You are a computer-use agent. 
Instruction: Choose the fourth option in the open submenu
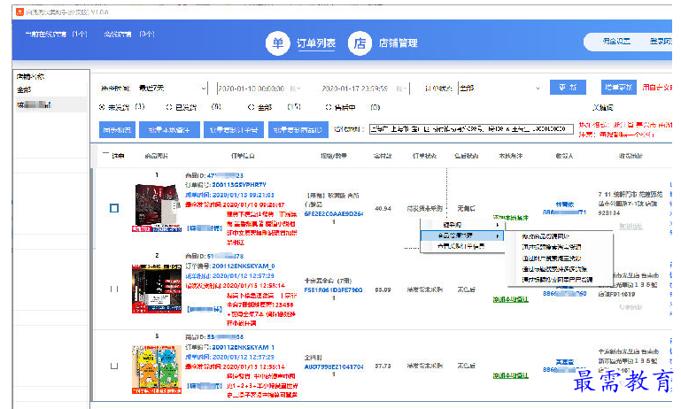click(x=554, y=269)
